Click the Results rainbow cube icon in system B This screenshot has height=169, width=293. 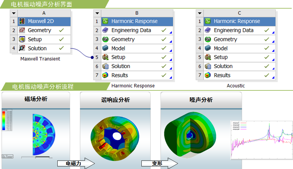tap(105, 75)
